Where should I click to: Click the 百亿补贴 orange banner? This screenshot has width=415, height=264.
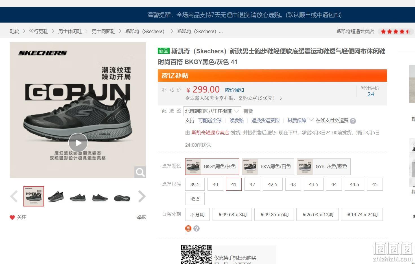click(x=272, y=76)
